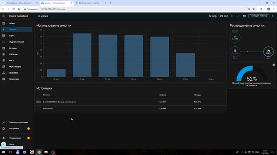This screenshot has width=277, height=155.
Task: Click the Энергия column header in sources table
Action: [x=163, y=95]
